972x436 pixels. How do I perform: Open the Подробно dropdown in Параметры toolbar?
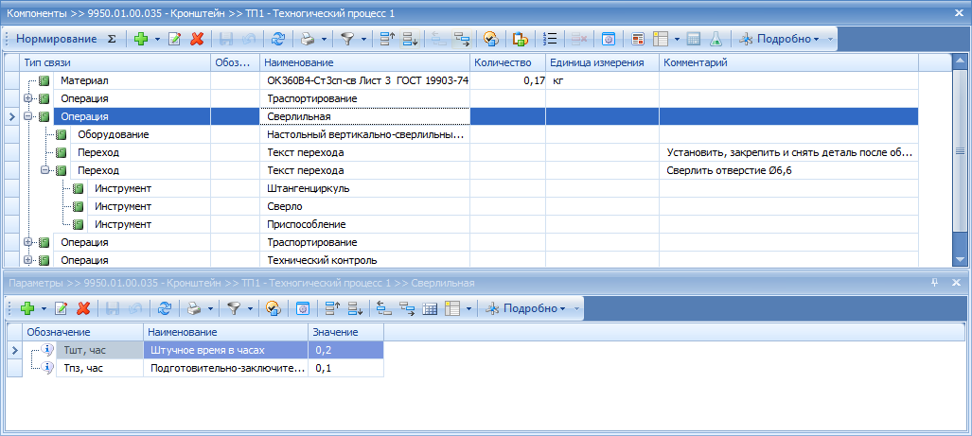tap(525, 307)
